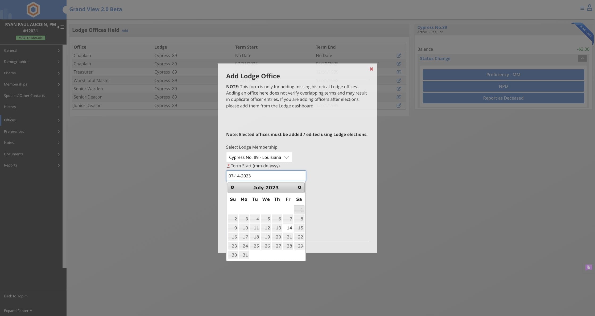Open Select Lodge Membership dropdown
The height and width of the screenshot is (316, 595).
click(x=259, y=157)
